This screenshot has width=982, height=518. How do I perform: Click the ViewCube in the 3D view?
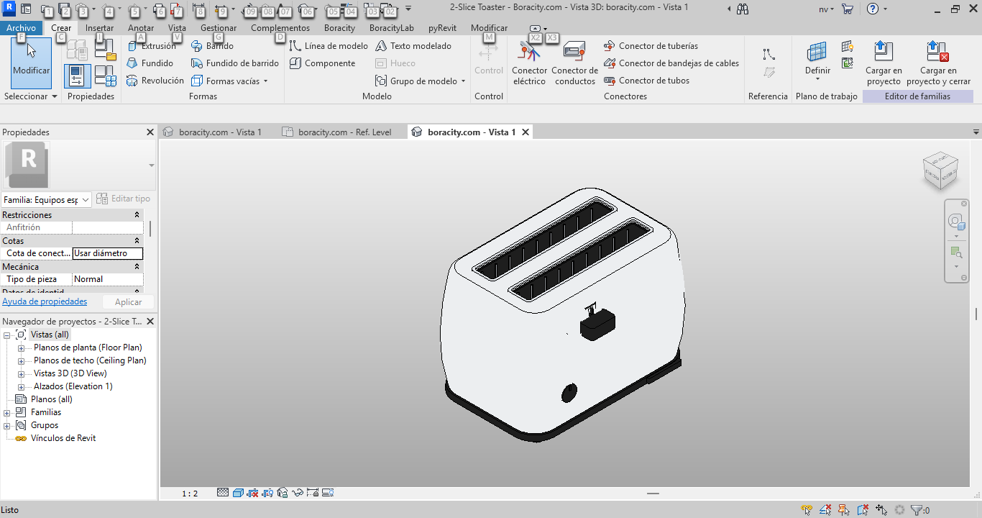click(940, 171)
